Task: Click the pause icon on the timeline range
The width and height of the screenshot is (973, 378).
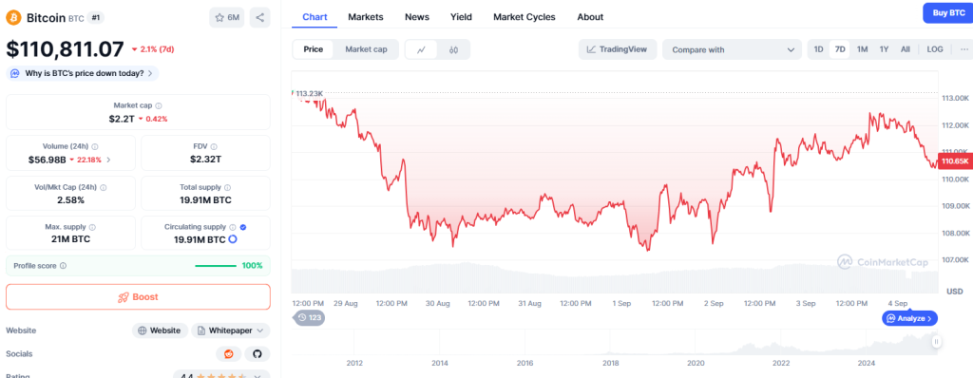Action: [936, 341]
